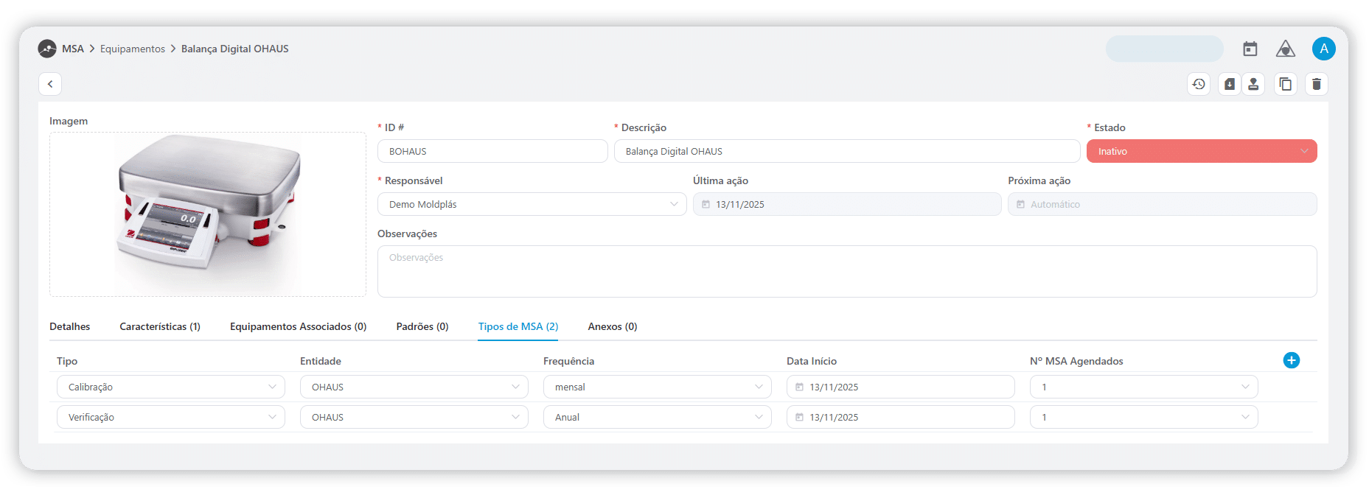
Task: Open the Responsável dropdown Demo Moldplás
Action: point(532,204)
